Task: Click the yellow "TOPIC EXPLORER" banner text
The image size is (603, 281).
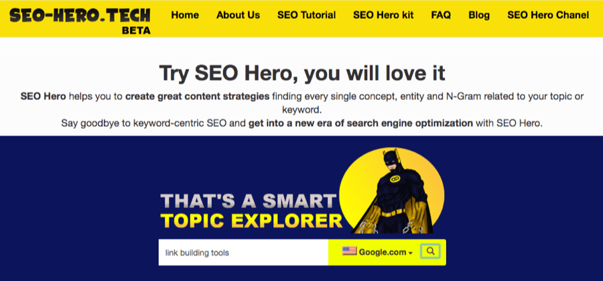Action: click(x=251, y=221)
